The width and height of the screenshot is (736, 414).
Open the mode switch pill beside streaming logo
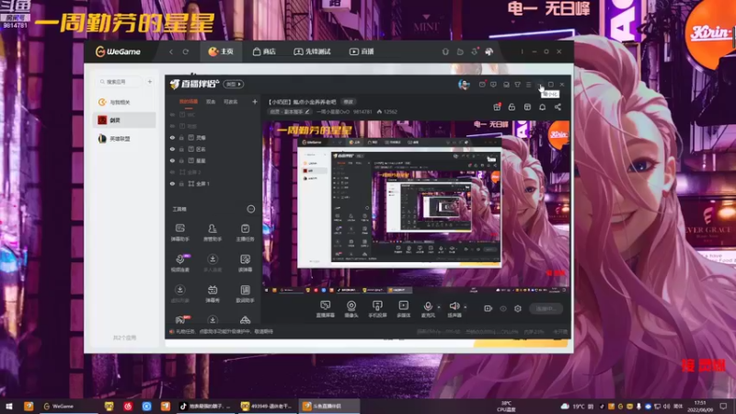pos(234,84)
